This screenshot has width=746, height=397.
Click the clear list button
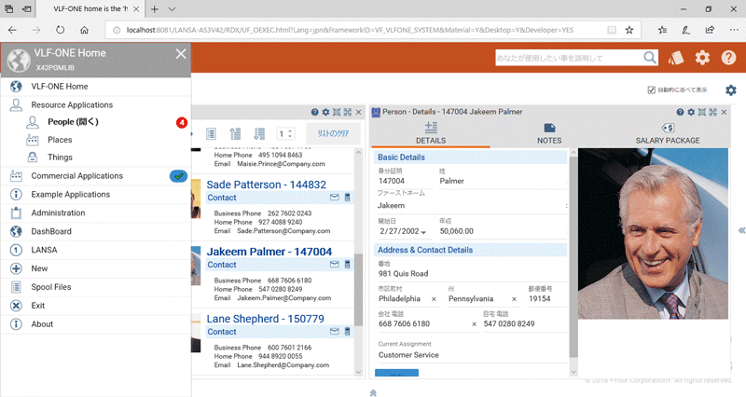point(332,134)
